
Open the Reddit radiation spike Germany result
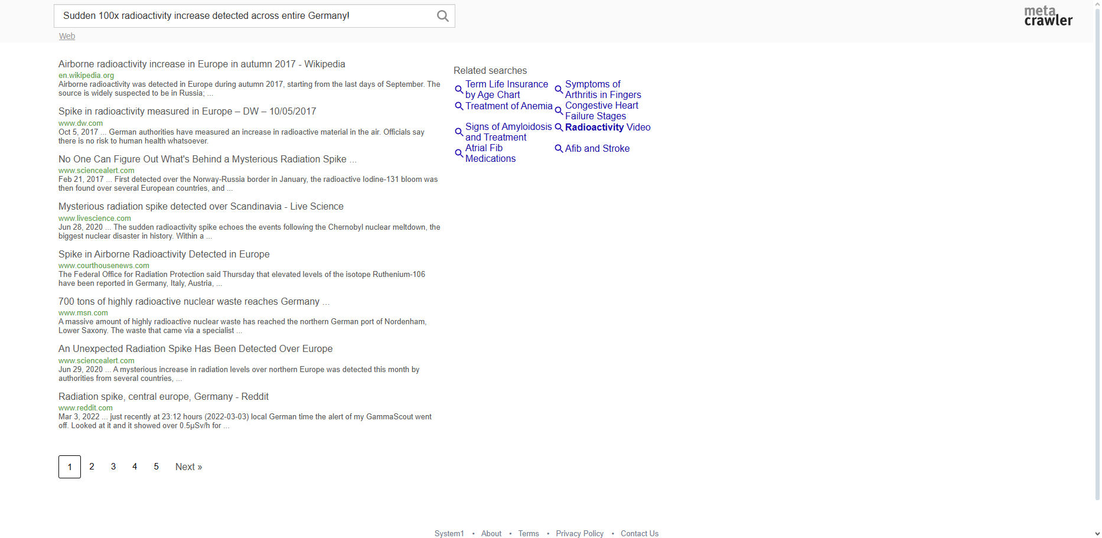pos(163,397)
